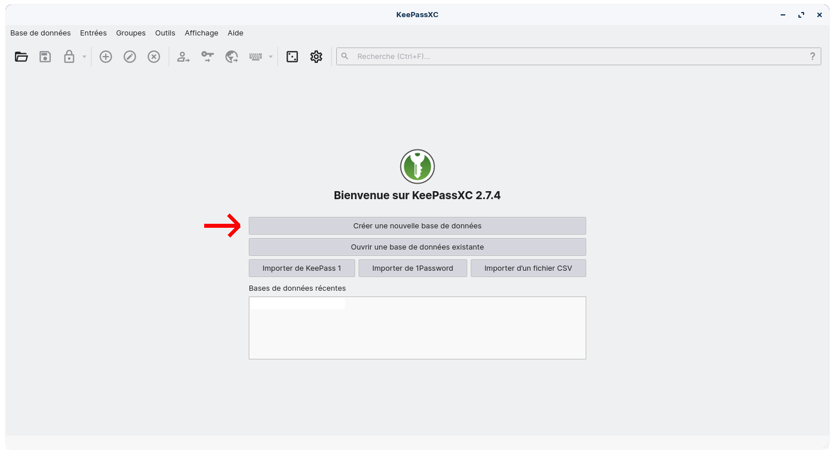Click Importer d'un fichier CSV button
Screen dimensions: 835x455
(528, 268)
